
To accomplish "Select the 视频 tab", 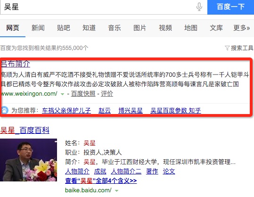I will 165,28.
